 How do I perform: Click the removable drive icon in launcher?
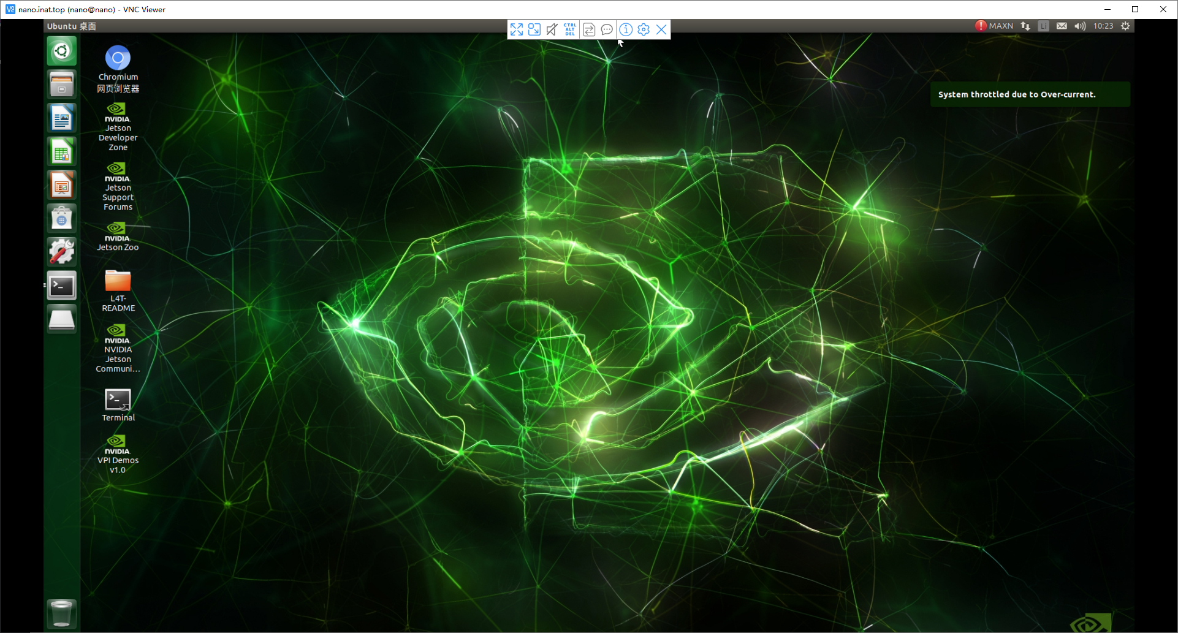(62, 319)
